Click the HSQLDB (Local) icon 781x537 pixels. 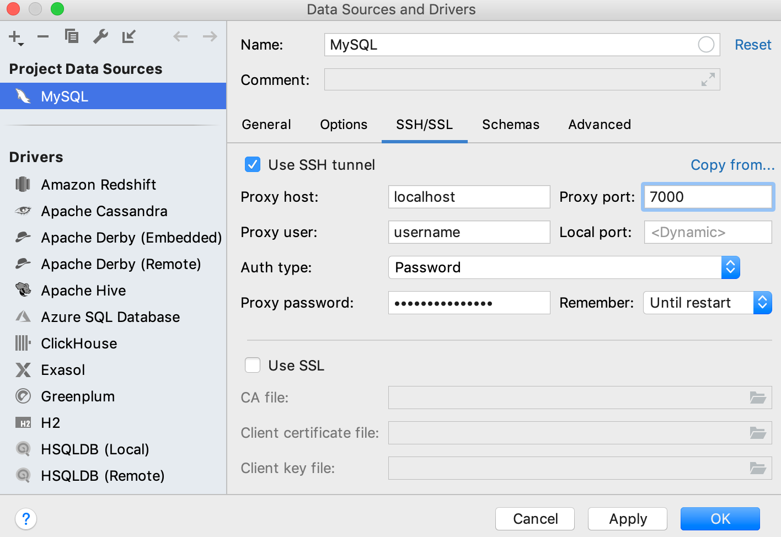click(23, 449)
